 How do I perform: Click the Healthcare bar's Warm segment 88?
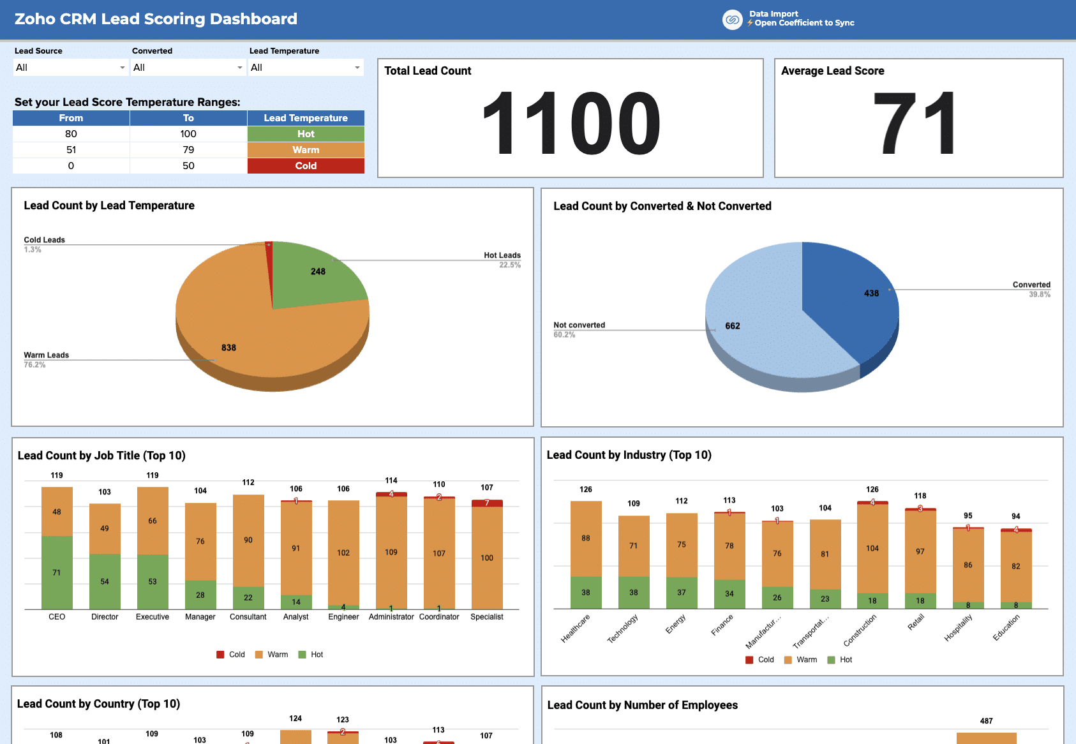tap(586, 539)
